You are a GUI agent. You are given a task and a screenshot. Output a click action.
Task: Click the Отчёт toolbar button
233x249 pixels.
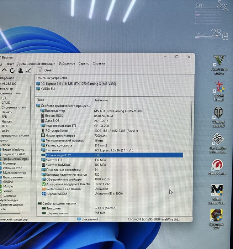(48, 70)
